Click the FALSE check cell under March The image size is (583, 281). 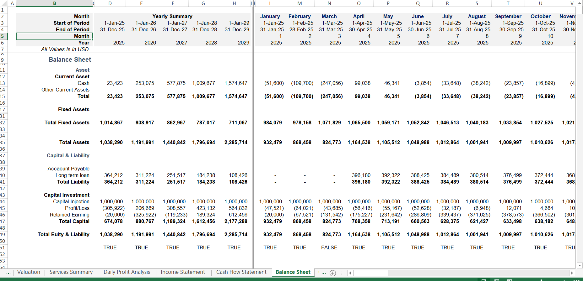coord(329,247)
